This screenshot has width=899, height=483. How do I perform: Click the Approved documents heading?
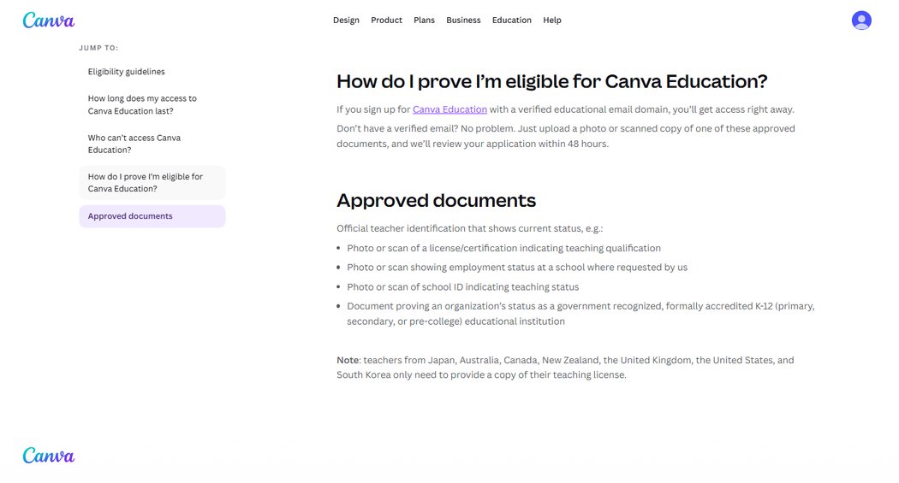[x=436, y=200]
